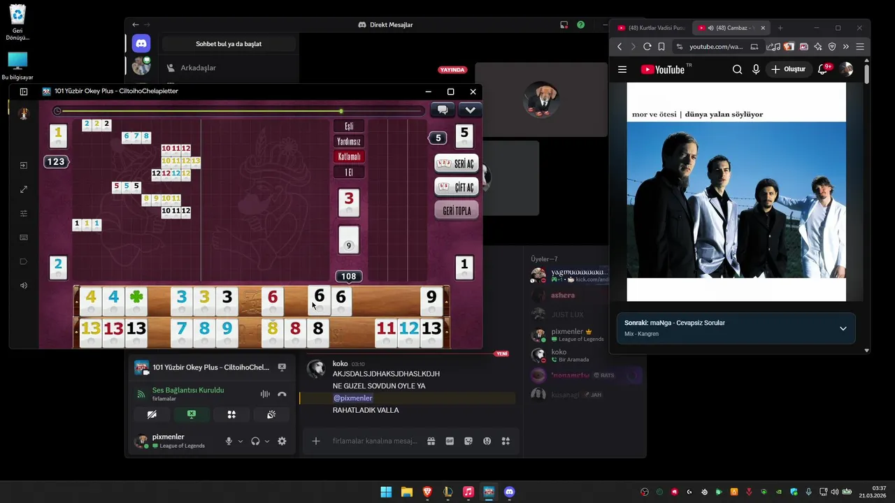895x503 pixels.
Task: Open the game chat bubble icon
Action: coord(443,110)
